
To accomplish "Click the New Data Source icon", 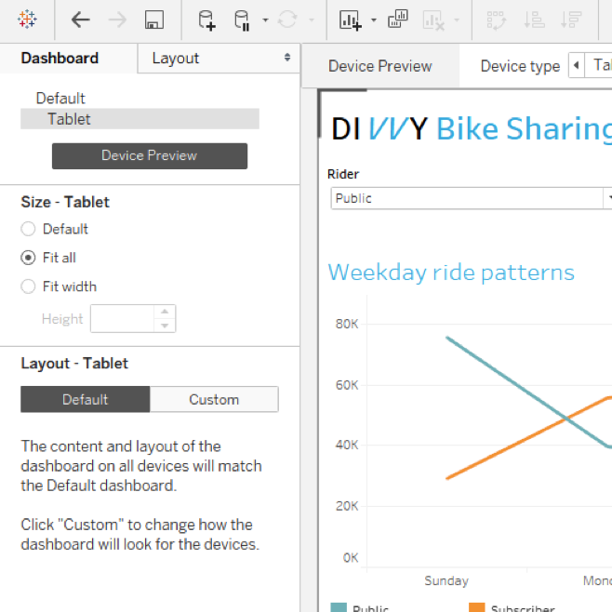I will point(206,20).
